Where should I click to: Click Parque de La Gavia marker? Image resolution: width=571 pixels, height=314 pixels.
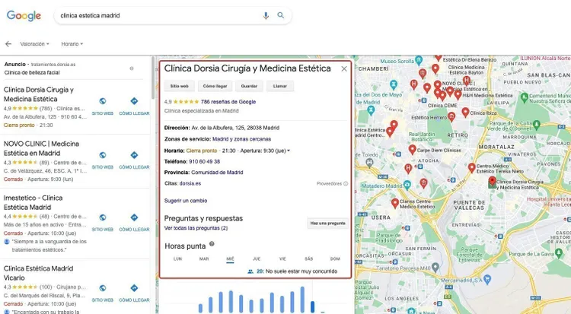coord(559,254)
